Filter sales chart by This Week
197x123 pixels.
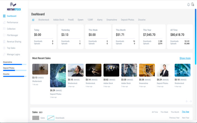(x=164, y=112)
